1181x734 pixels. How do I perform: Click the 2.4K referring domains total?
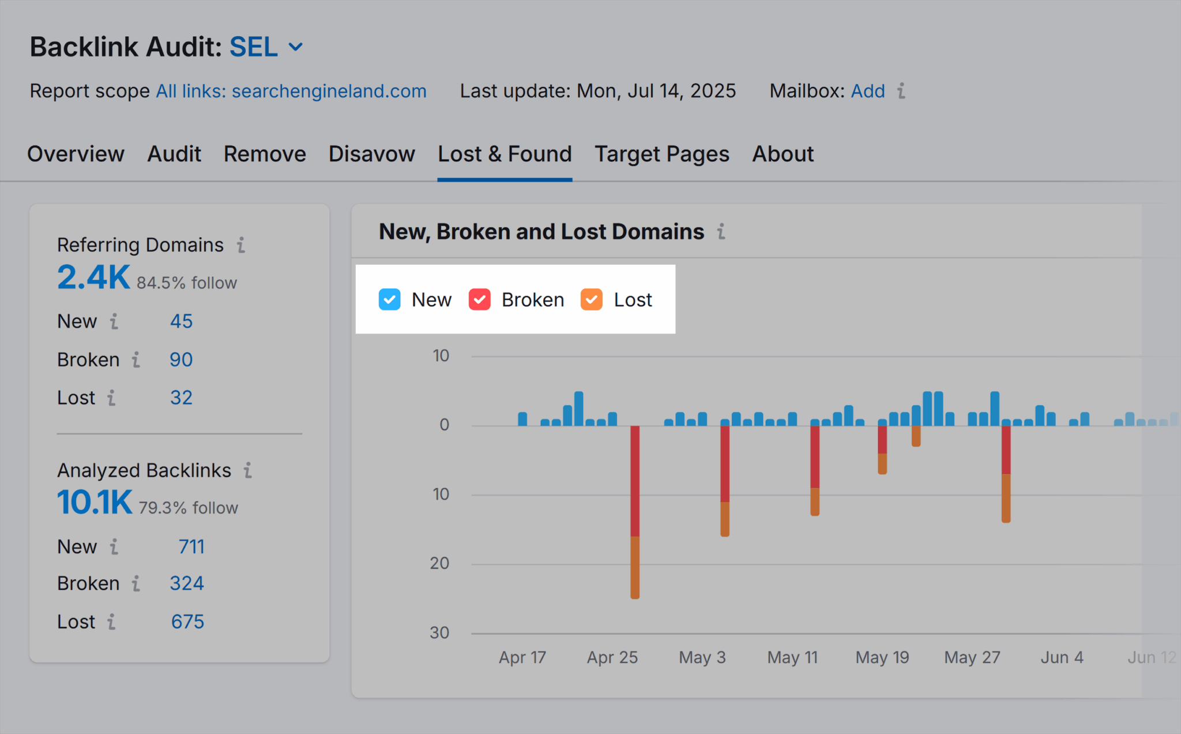[93, 278]
